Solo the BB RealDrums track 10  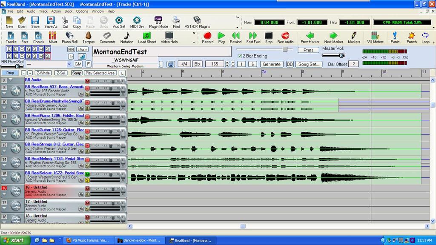point(87,108)
